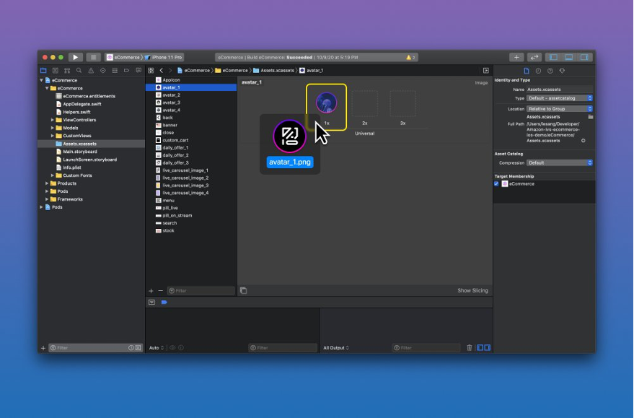
Task: Open the Find navigator (magnifier icon)
Action: [79, 70]
